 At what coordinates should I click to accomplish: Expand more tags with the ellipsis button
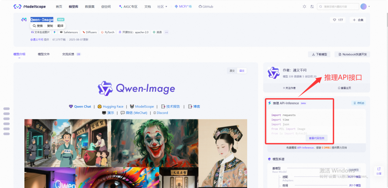[x=167, y=32]
